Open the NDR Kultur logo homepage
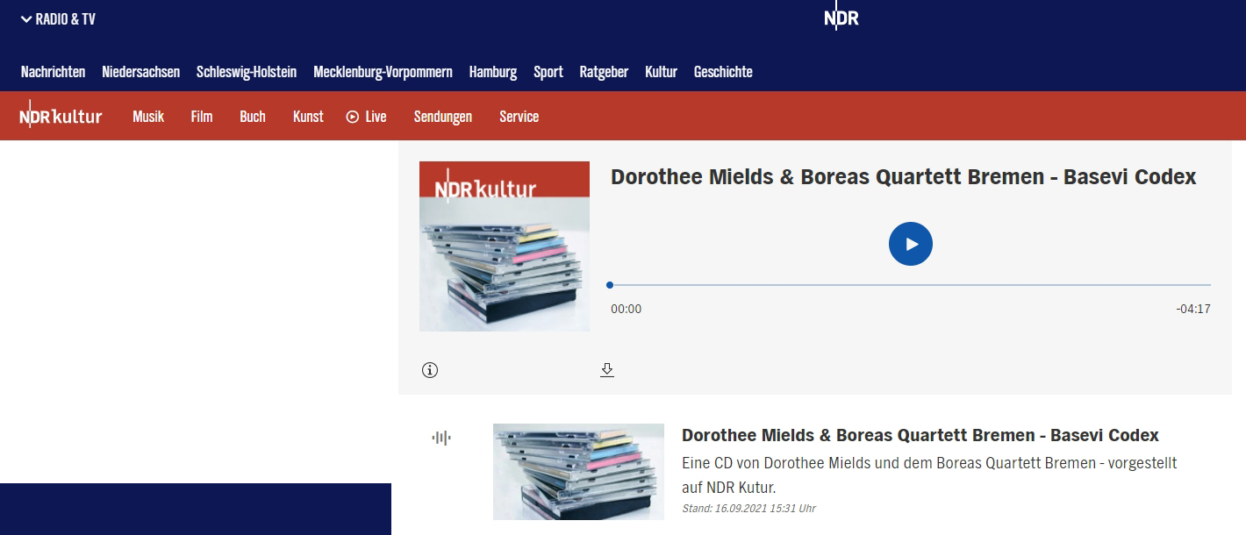 coord(61,117)
